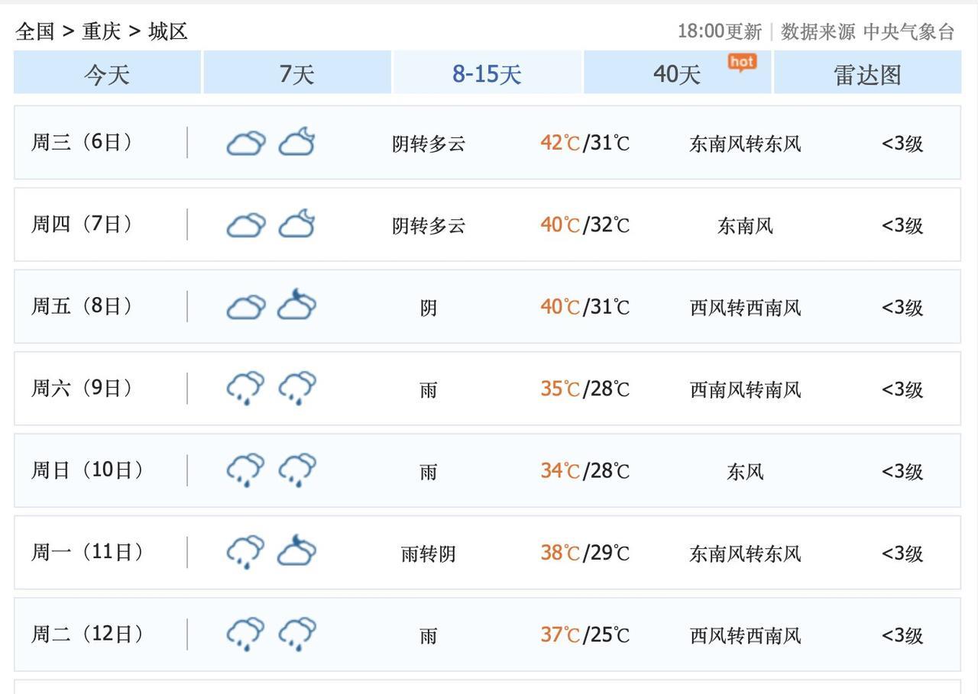Click Wednesday 6th night cloudy moon icon
The height and width of the screenshot is (694, 978).
[x=296, y=143]
